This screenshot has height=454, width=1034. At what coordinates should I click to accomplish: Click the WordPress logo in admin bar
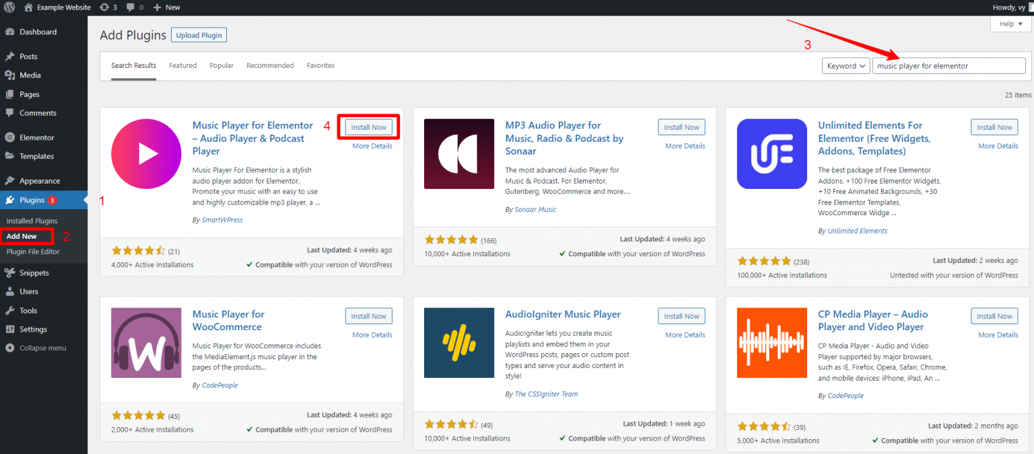(x=9, y=7)
